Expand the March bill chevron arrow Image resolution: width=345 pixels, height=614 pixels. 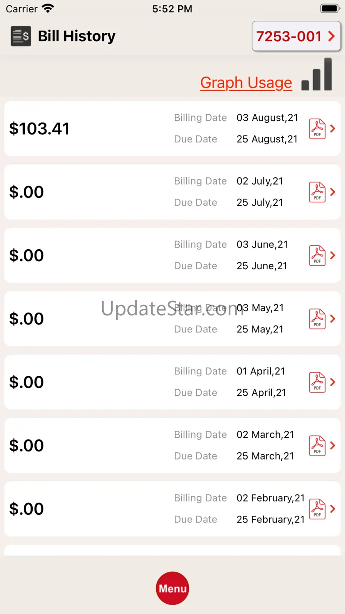tap(333, 445)
